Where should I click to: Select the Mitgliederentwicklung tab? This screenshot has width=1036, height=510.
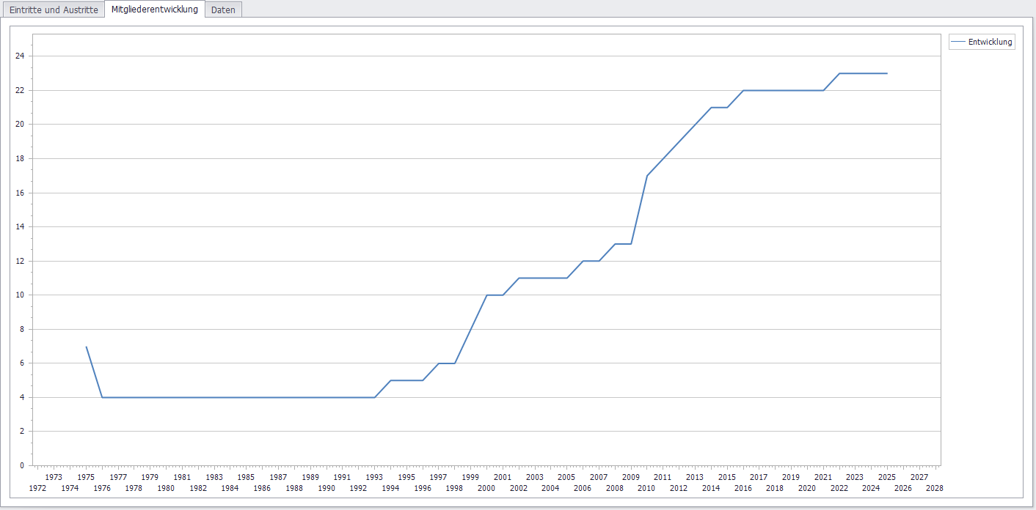(154, 10)
